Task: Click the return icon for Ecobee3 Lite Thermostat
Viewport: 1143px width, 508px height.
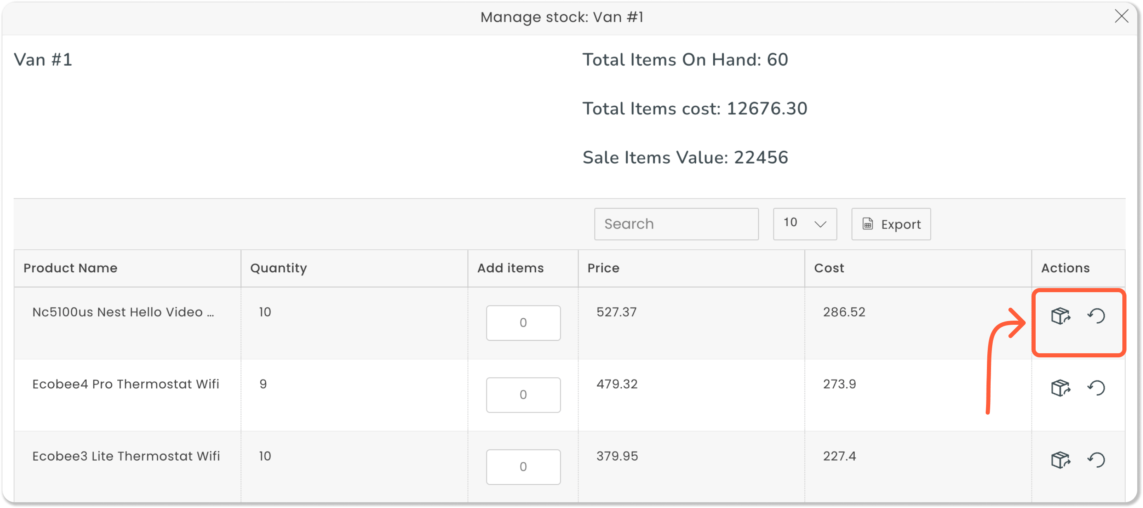Action: [x=1097, y=460]
